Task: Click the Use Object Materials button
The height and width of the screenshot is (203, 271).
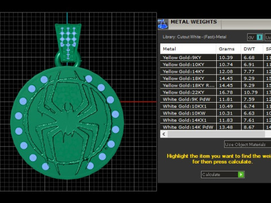Action: (x=247, y=144)
